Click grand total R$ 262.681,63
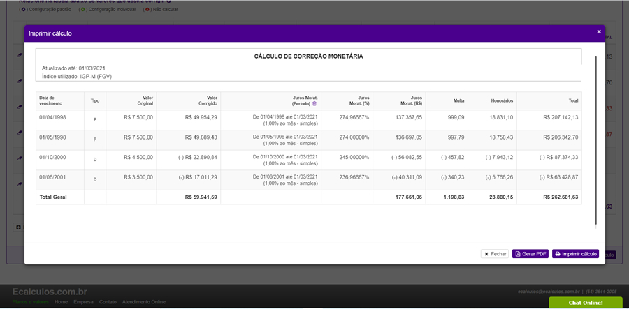 coord(561,197)
